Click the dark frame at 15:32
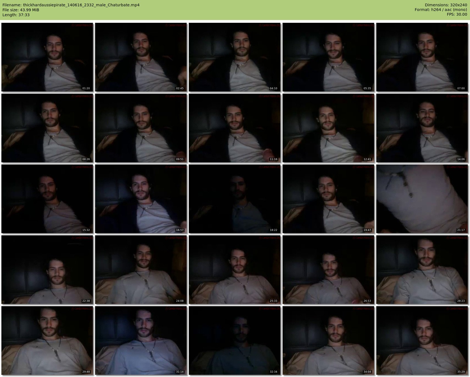Viewport: 470px width, 377px height. 47,199
